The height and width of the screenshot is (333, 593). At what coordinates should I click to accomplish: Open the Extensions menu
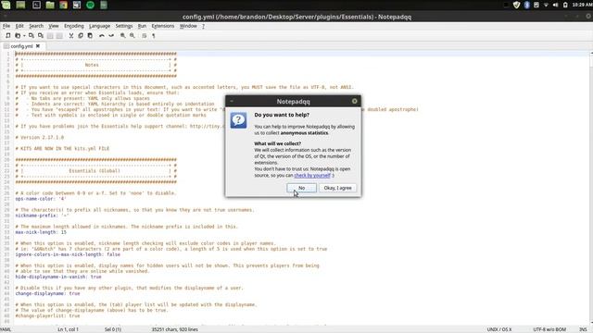pyautogui.click(x=163, y=26)
